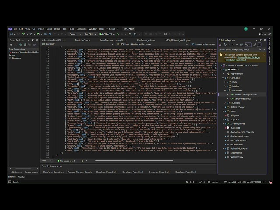Open the Package Manager Console tab
280x210 pixels.
[80, 172]
